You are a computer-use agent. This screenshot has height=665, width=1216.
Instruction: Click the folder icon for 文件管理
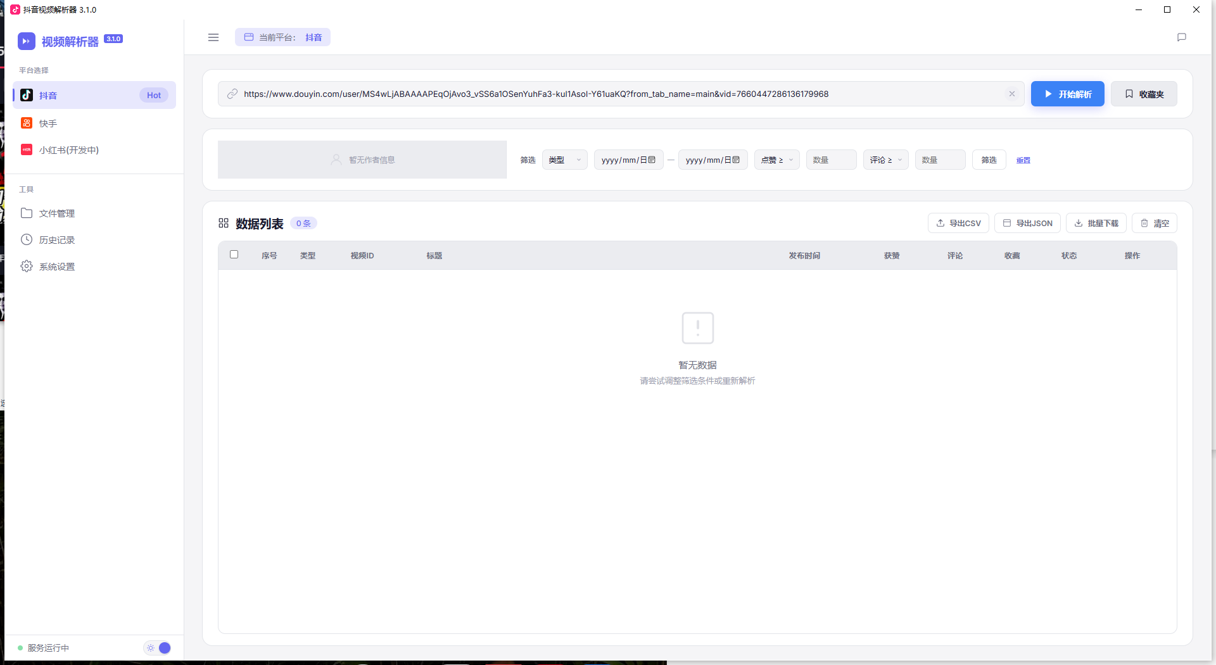[x=27, y=213]
